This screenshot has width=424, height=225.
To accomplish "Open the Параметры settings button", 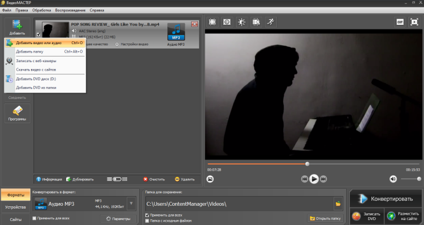I will (118, 219).
